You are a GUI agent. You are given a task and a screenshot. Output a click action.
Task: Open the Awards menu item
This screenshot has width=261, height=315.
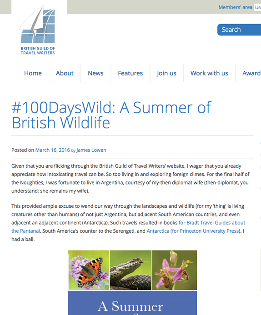click(x=251, y=73)
